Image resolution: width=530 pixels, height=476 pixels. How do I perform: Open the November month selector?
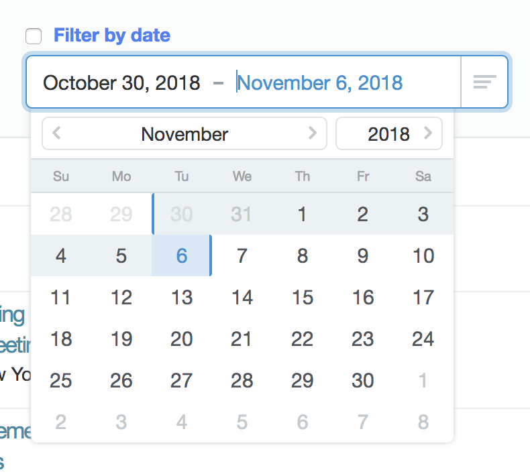[184, 134]
